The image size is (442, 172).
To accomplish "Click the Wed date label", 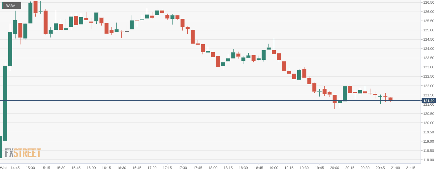I will pos(4,168).
